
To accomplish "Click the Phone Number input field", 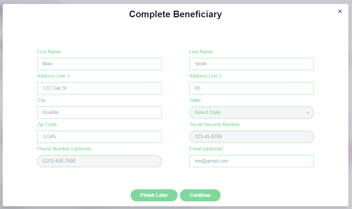I will pyautogui.click(x=99, y=161).
